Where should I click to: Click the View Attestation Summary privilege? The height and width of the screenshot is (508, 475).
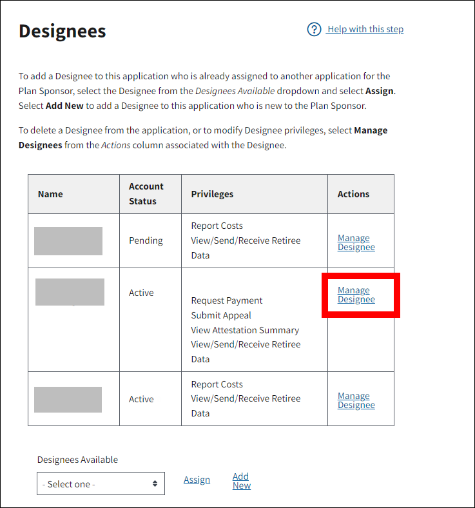tap(245, 330)
